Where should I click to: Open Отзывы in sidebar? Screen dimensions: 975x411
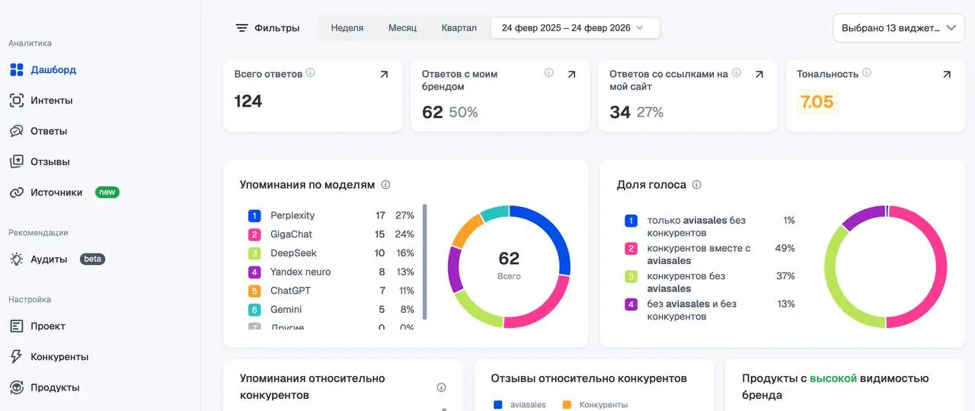(50, 161)
